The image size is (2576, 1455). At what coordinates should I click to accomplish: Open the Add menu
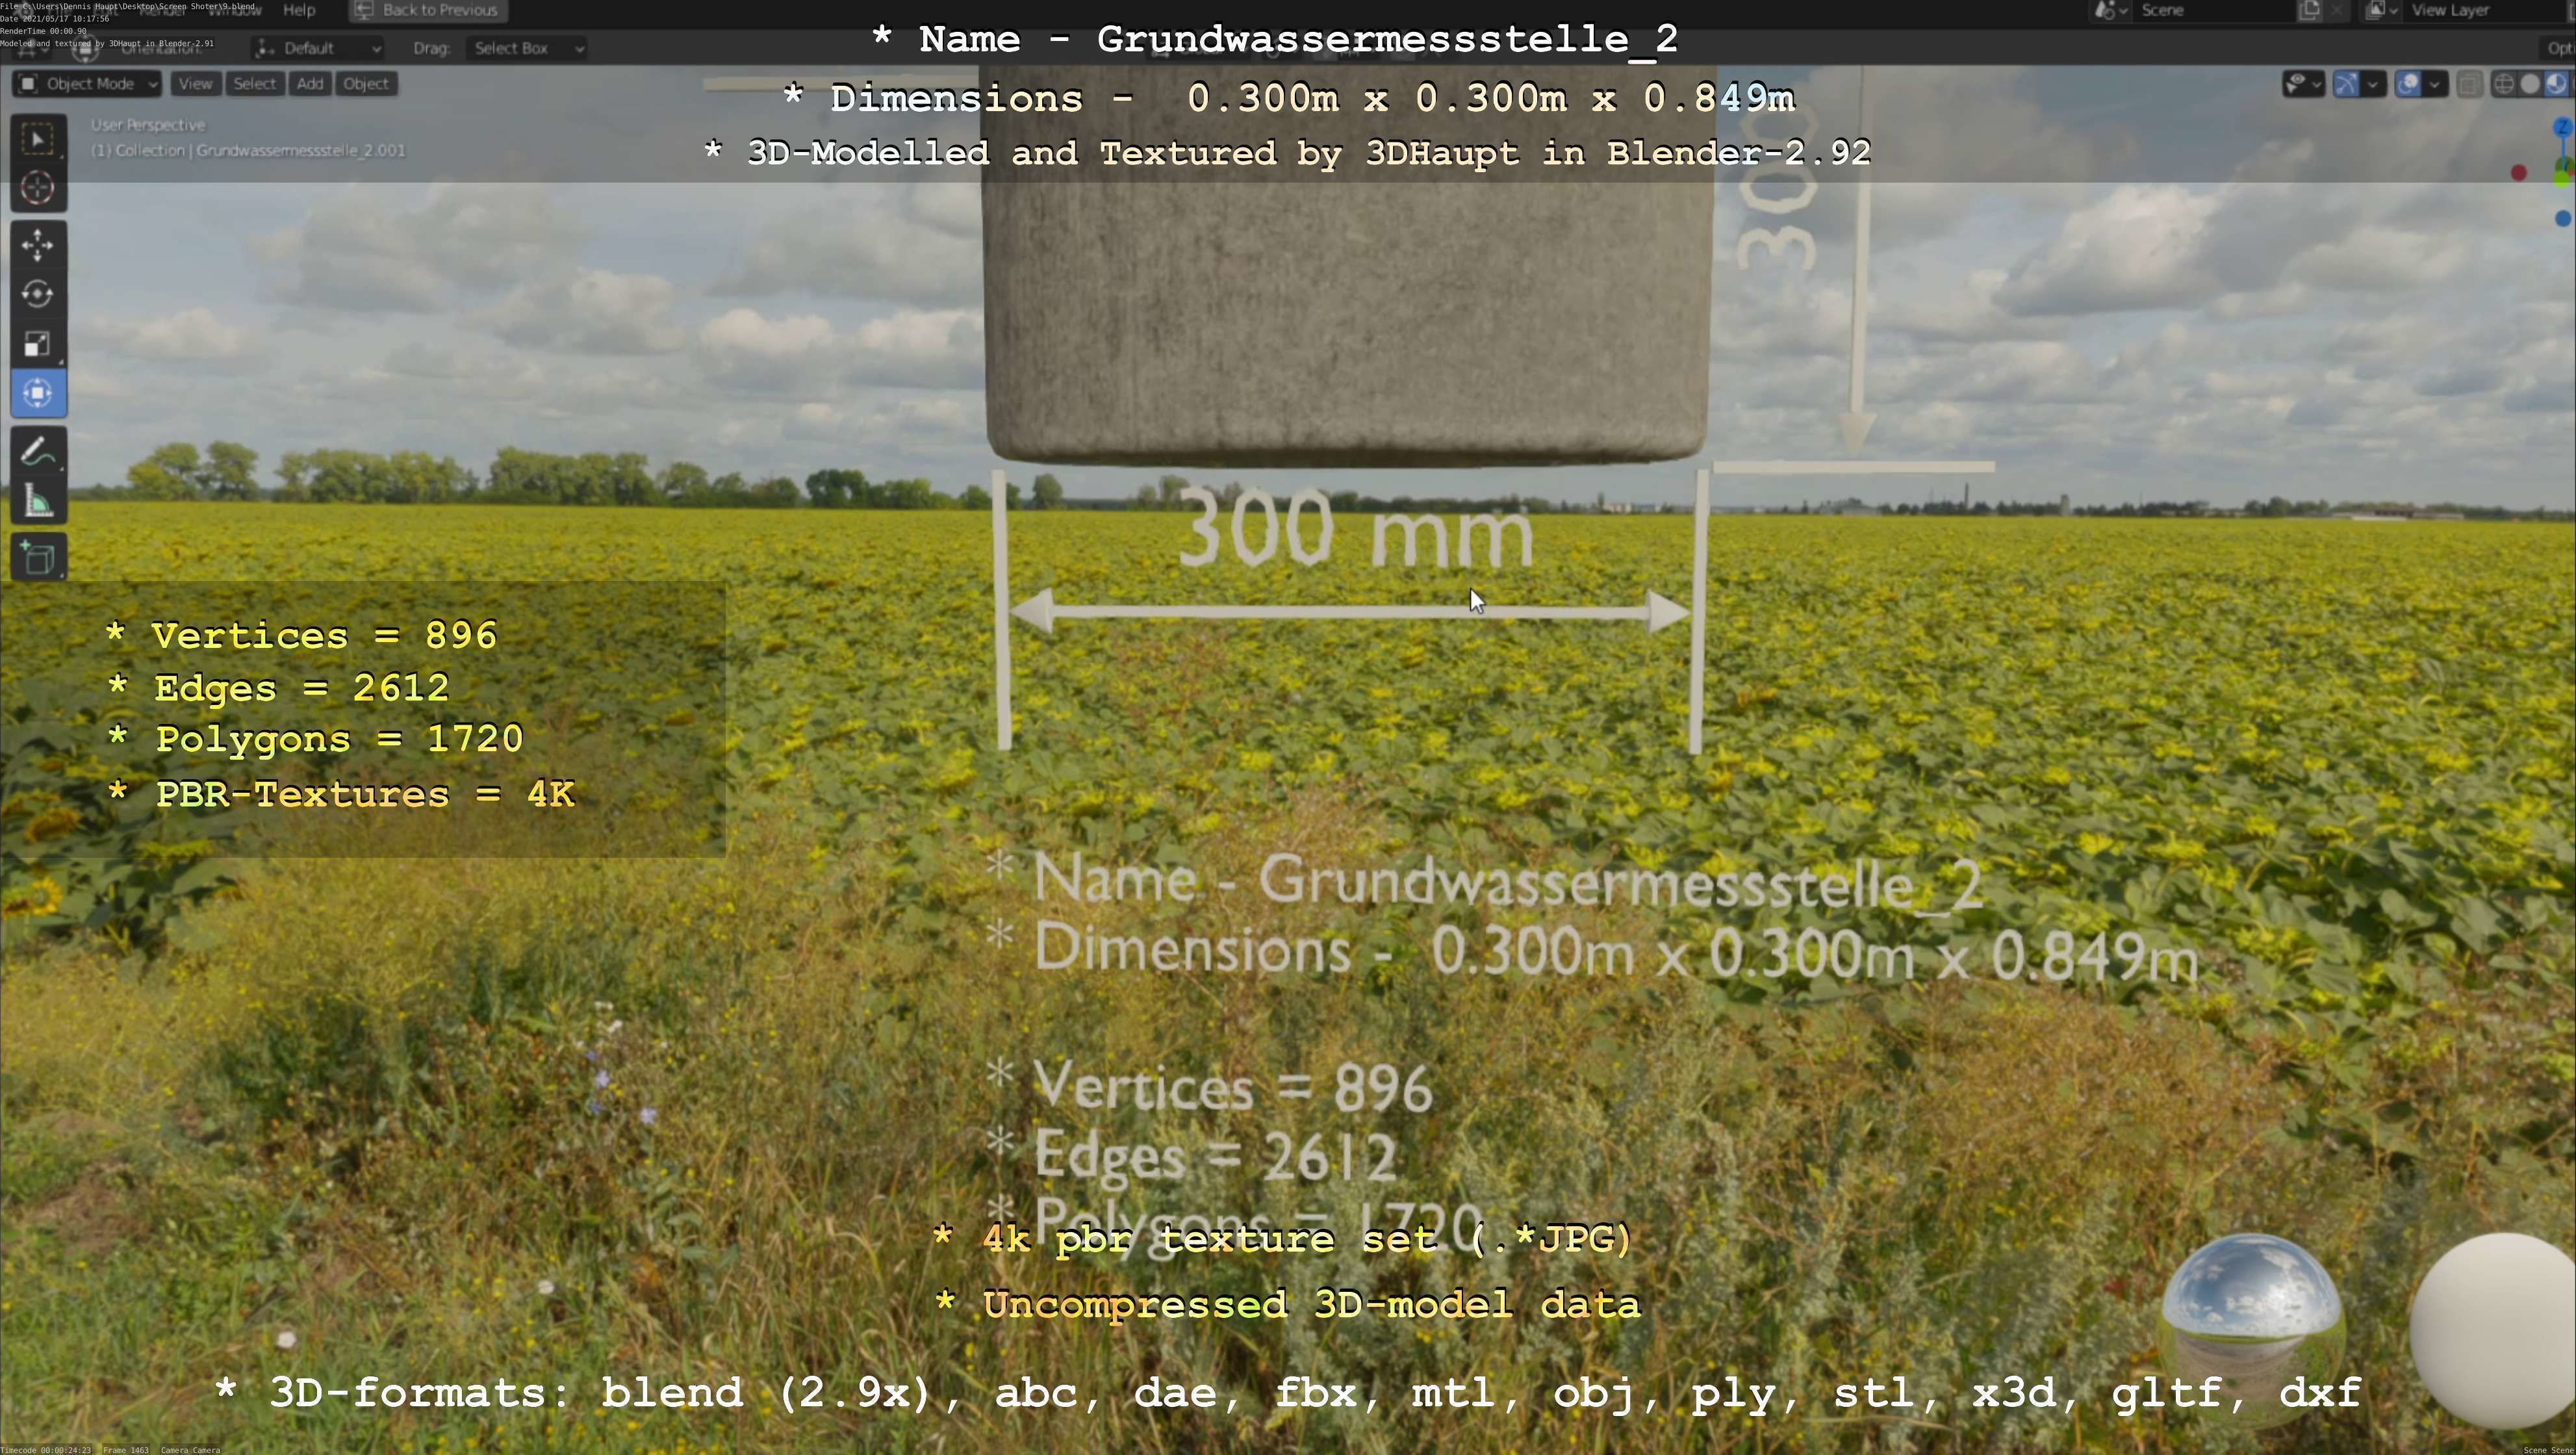tap(310, 84)
